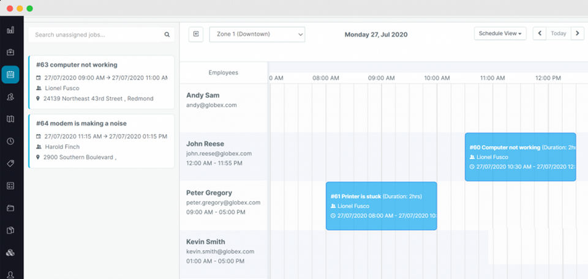588x279 pixels.
Task: Click employee name Kevin Smith
Action: tap(206, 242)
